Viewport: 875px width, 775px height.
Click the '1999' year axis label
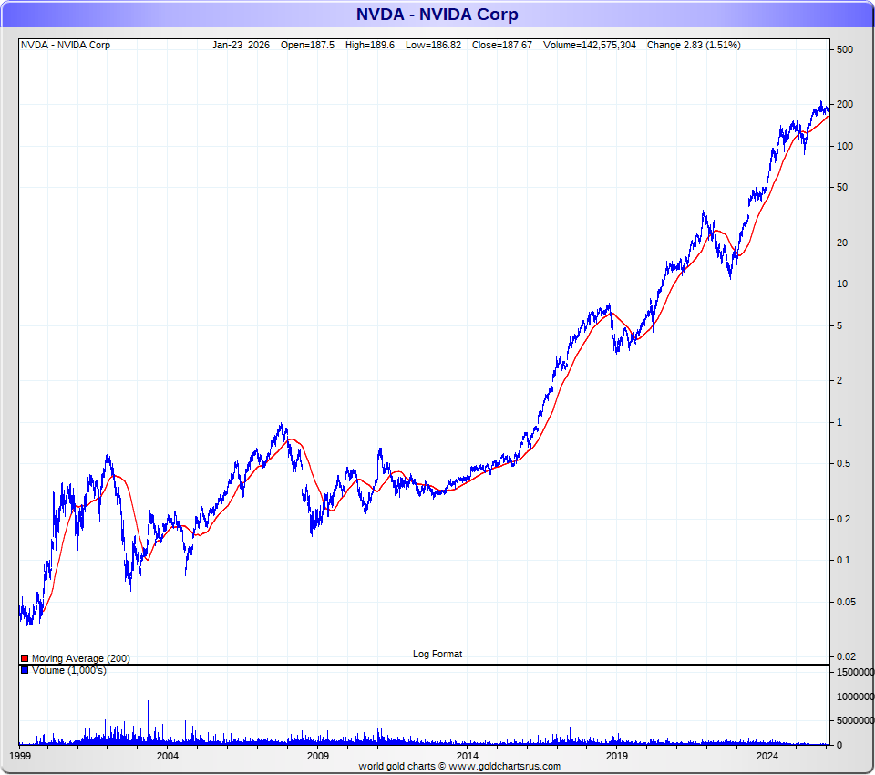coord(20,756)
